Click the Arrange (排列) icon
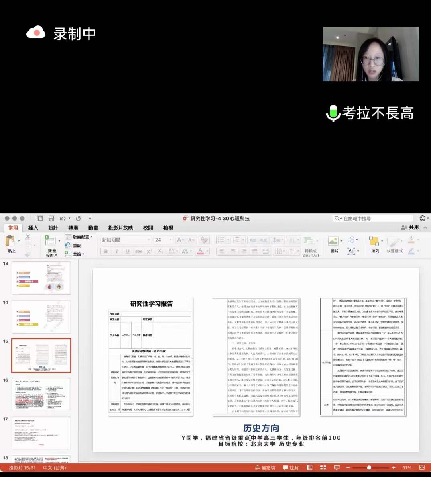The height and width of the screenshot is (477, 431). click(374, 242)
